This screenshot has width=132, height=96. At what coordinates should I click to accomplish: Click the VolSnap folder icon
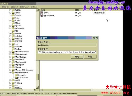pyautogui.click(x=13, y=83)
